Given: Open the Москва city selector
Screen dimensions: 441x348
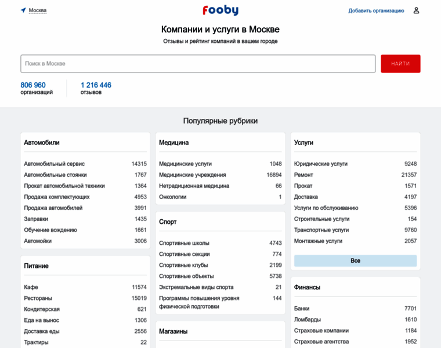Looking at the screenshot, I should pos(38,10).
